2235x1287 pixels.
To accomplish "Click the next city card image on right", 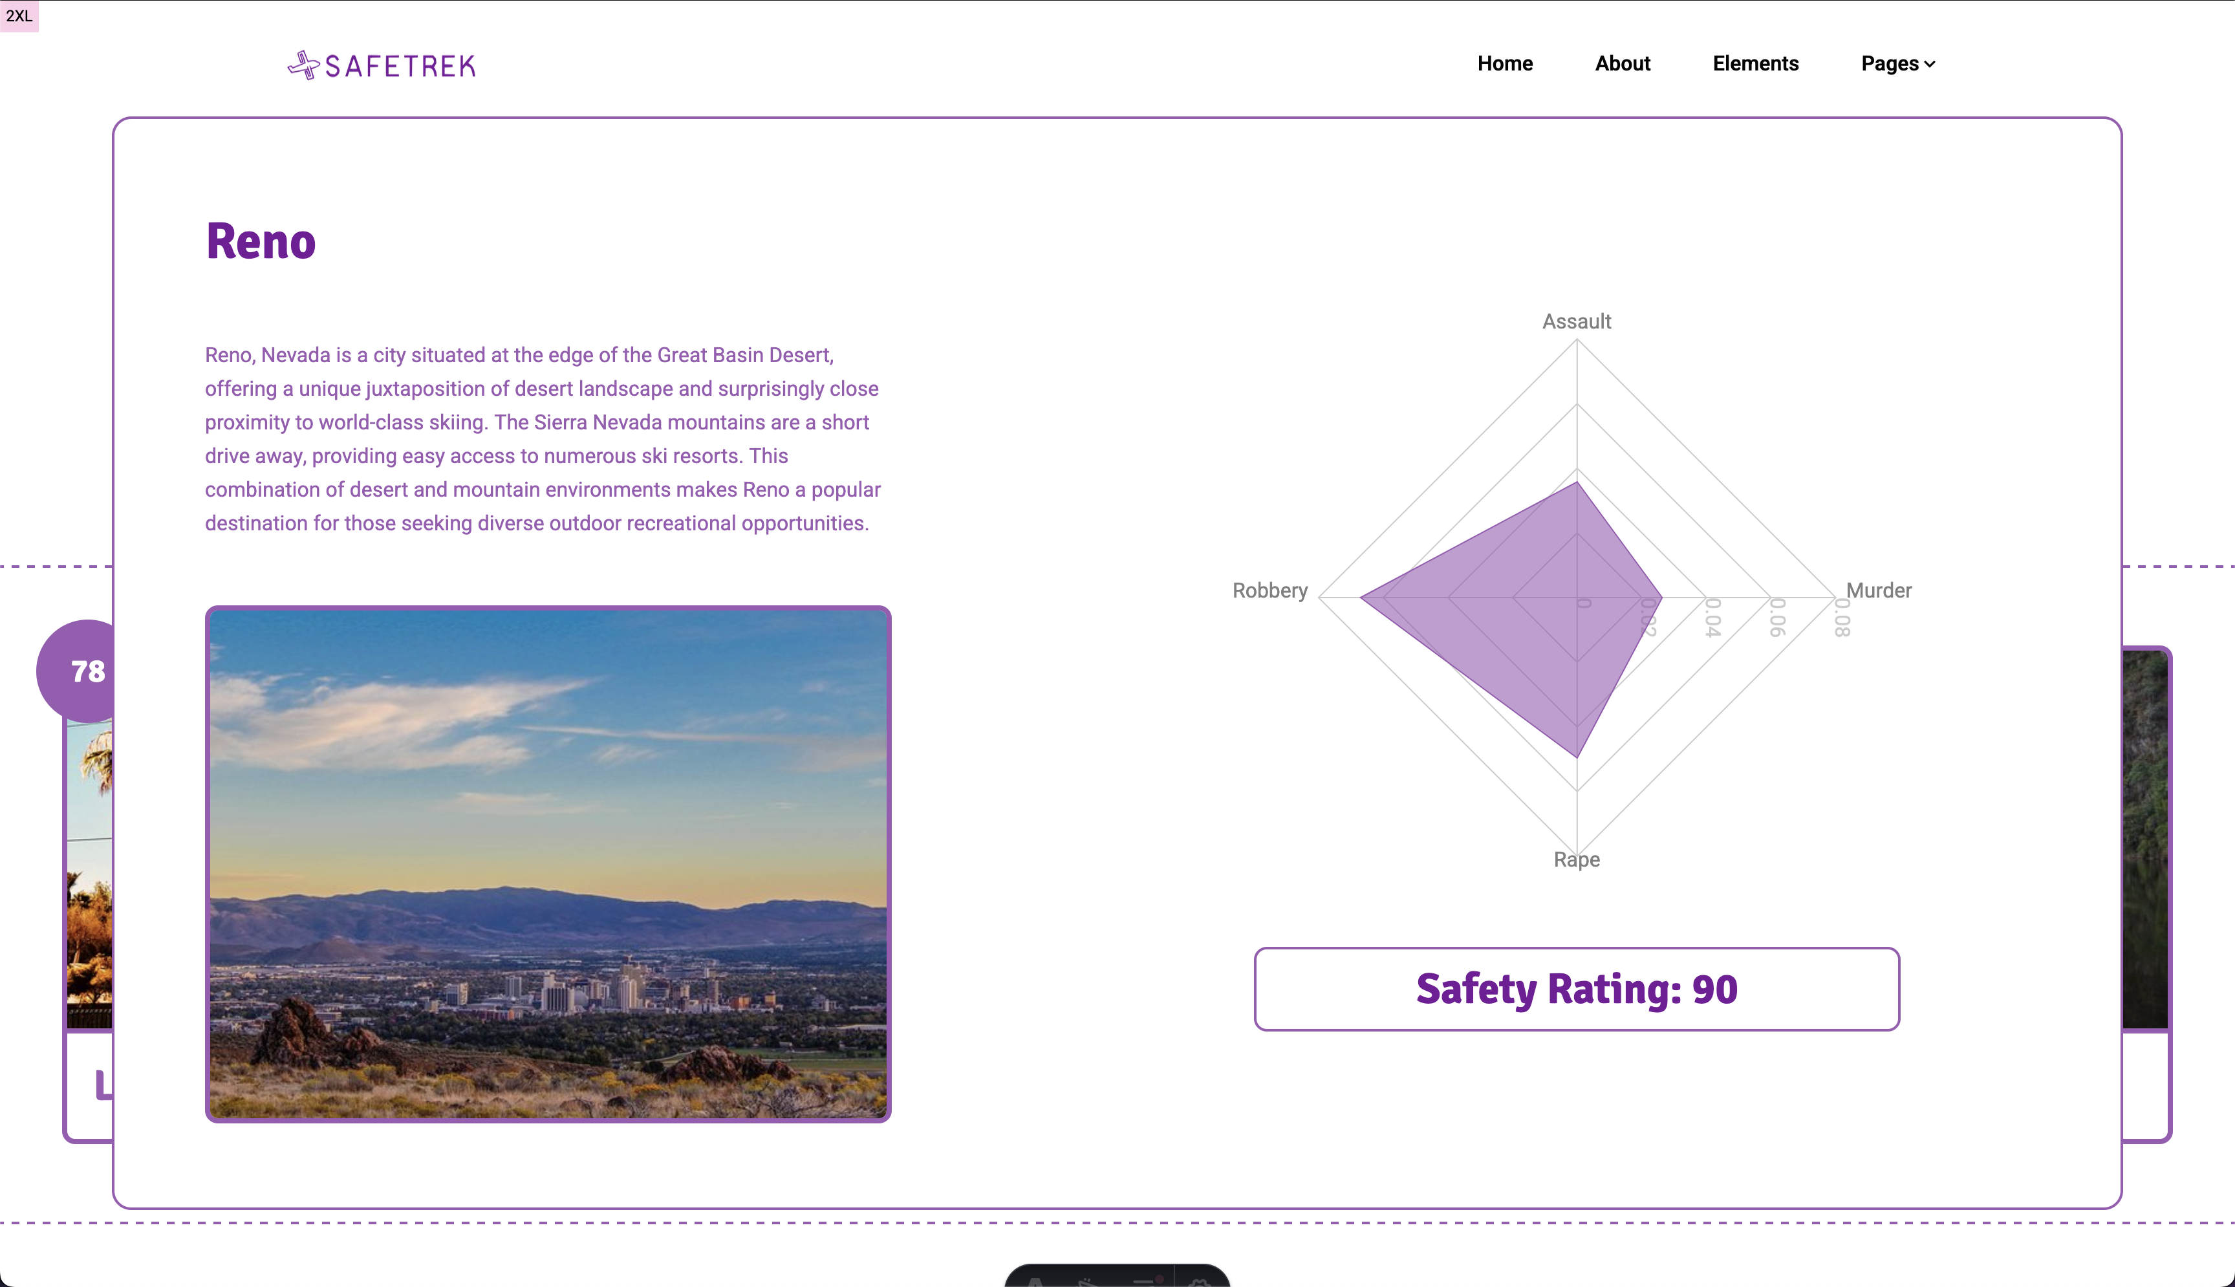I will pos(2145,839).
